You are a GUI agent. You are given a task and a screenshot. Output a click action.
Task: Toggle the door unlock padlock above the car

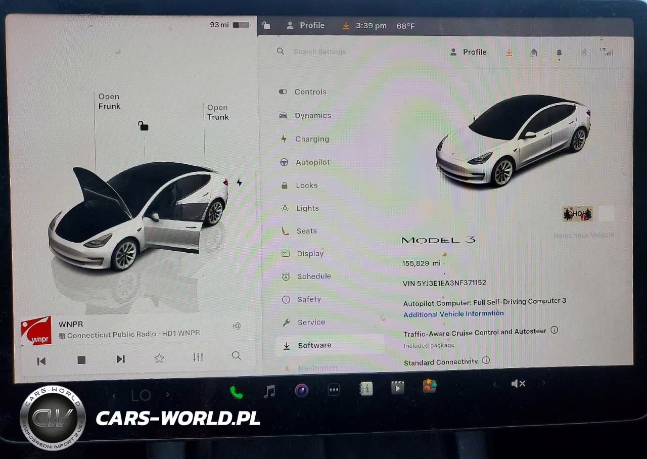[x=144, y=126]
